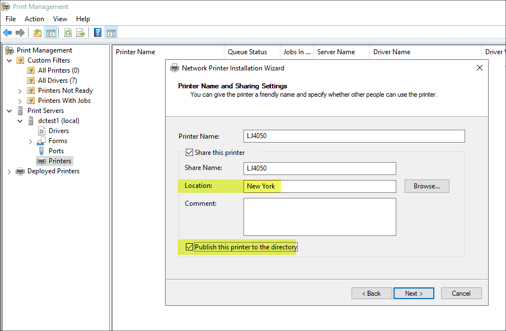Toggle Show/Hide Console Tree toolbar icon
Screen dimensions: 506x331
click(x=51, y=32)
